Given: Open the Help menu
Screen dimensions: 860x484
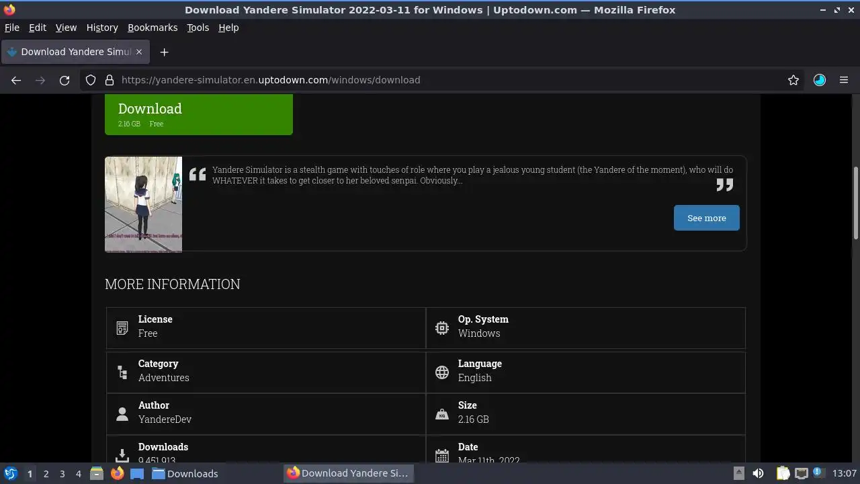Looking at the screenshot, I should click(x=228, y=28).
